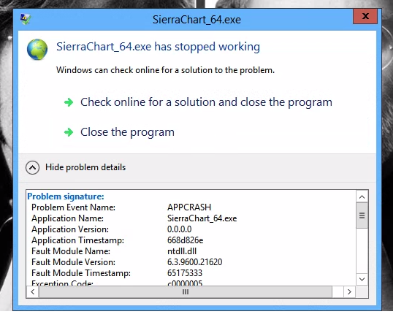Click the Application Timestamp label
Image resolution: width=404 pixels, height=317 pixels.
click(x=78, y=240)
